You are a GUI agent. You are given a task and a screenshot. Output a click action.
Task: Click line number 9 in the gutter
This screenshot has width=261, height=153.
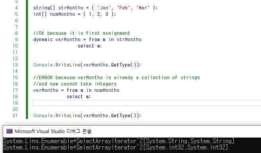16,40
